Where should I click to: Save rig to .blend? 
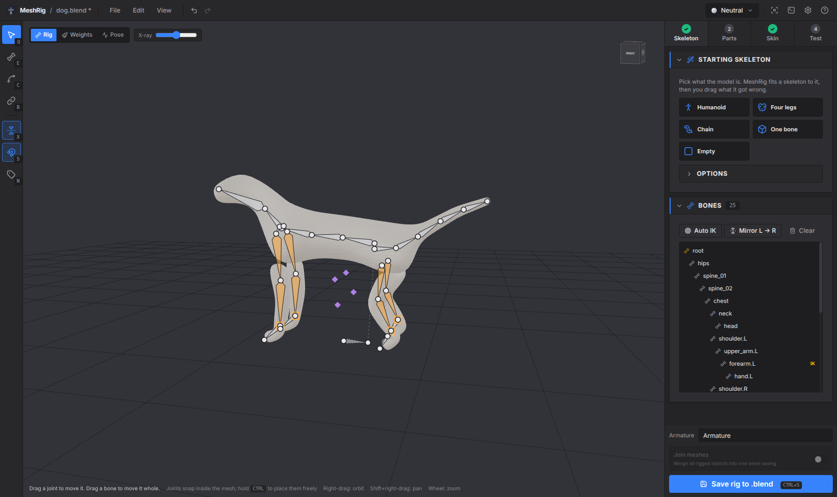[x=751, y=484]
